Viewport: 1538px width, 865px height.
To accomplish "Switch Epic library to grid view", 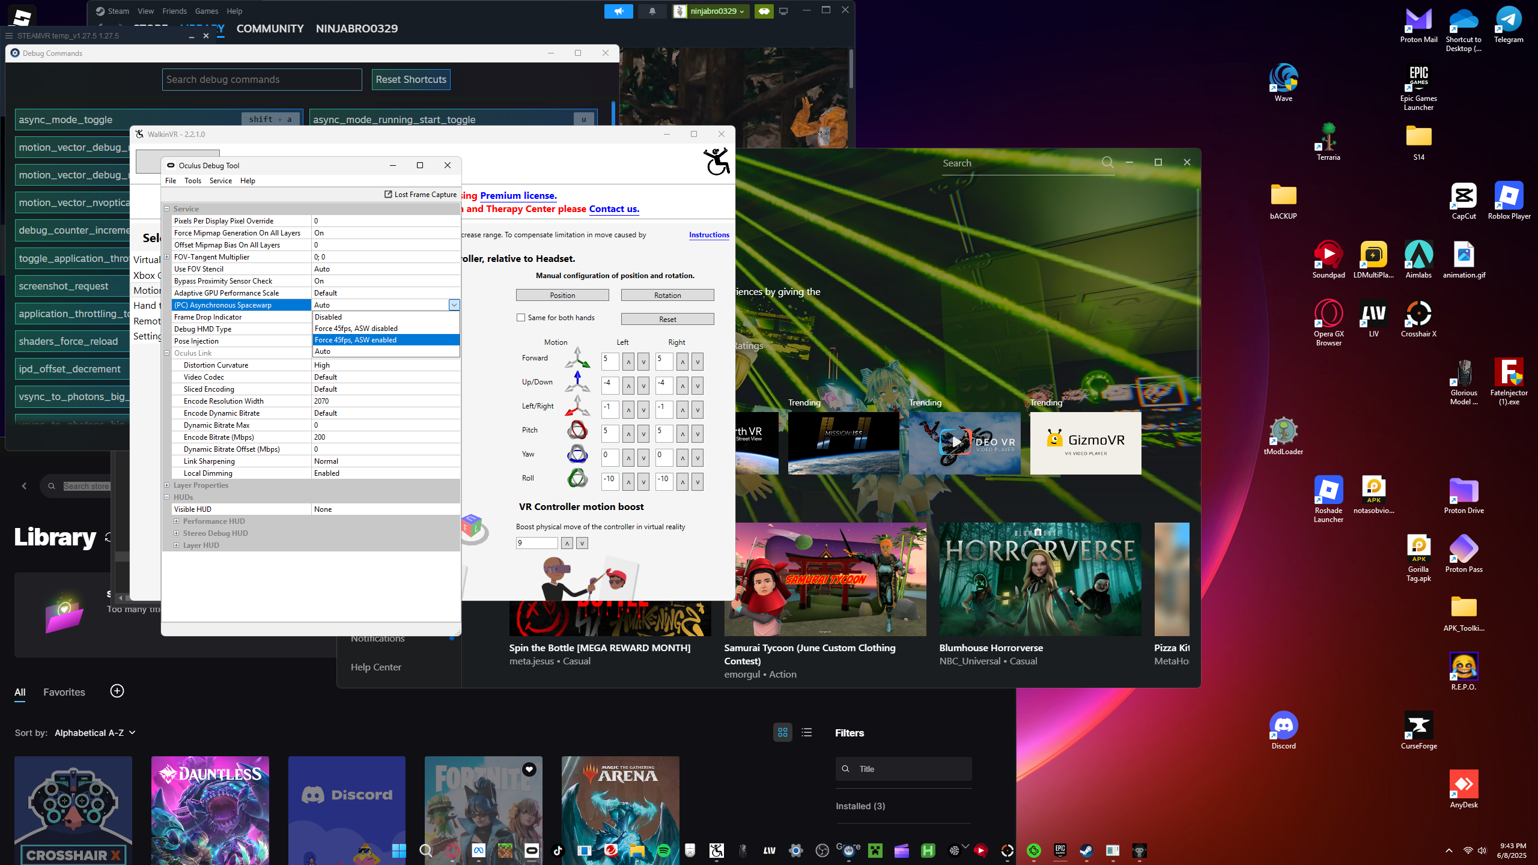I will (782, 732).
